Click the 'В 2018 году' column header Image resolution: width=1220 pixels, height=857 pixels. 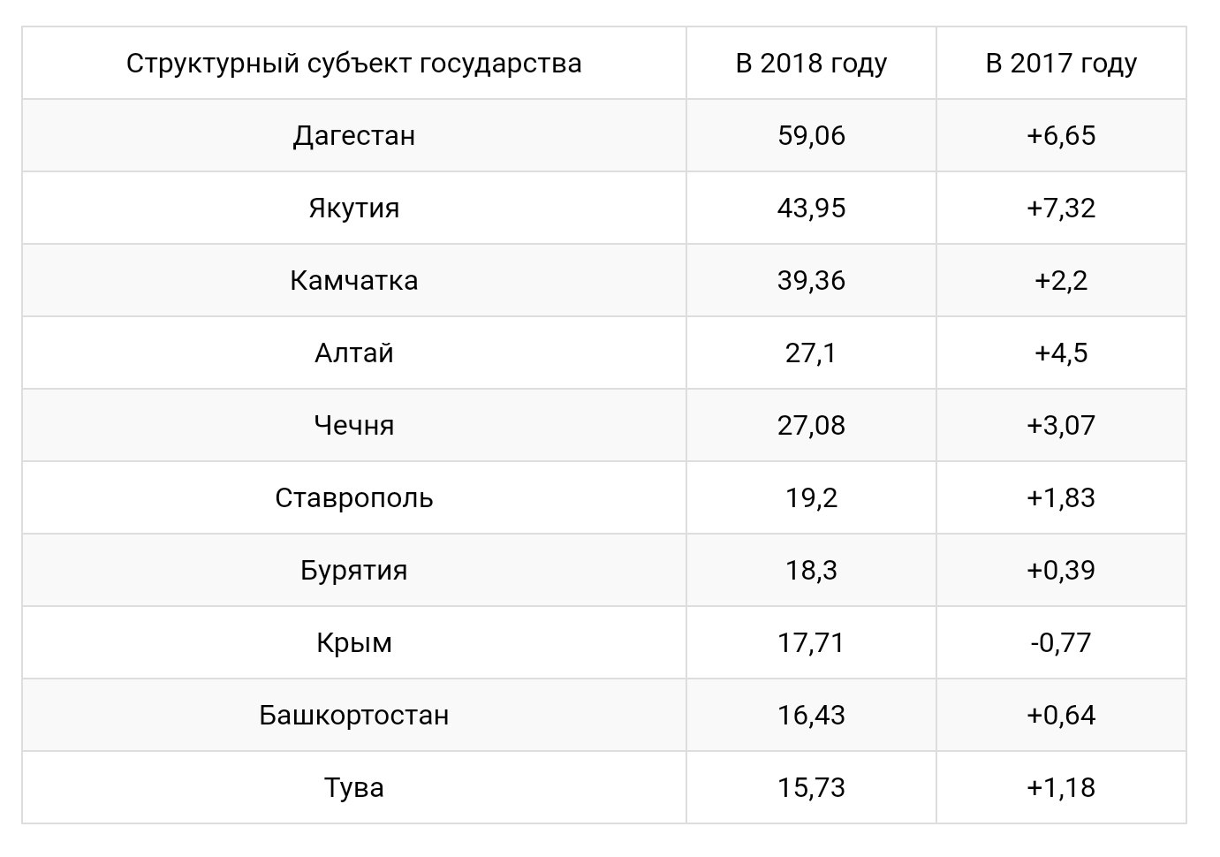[x=811, y=63]
